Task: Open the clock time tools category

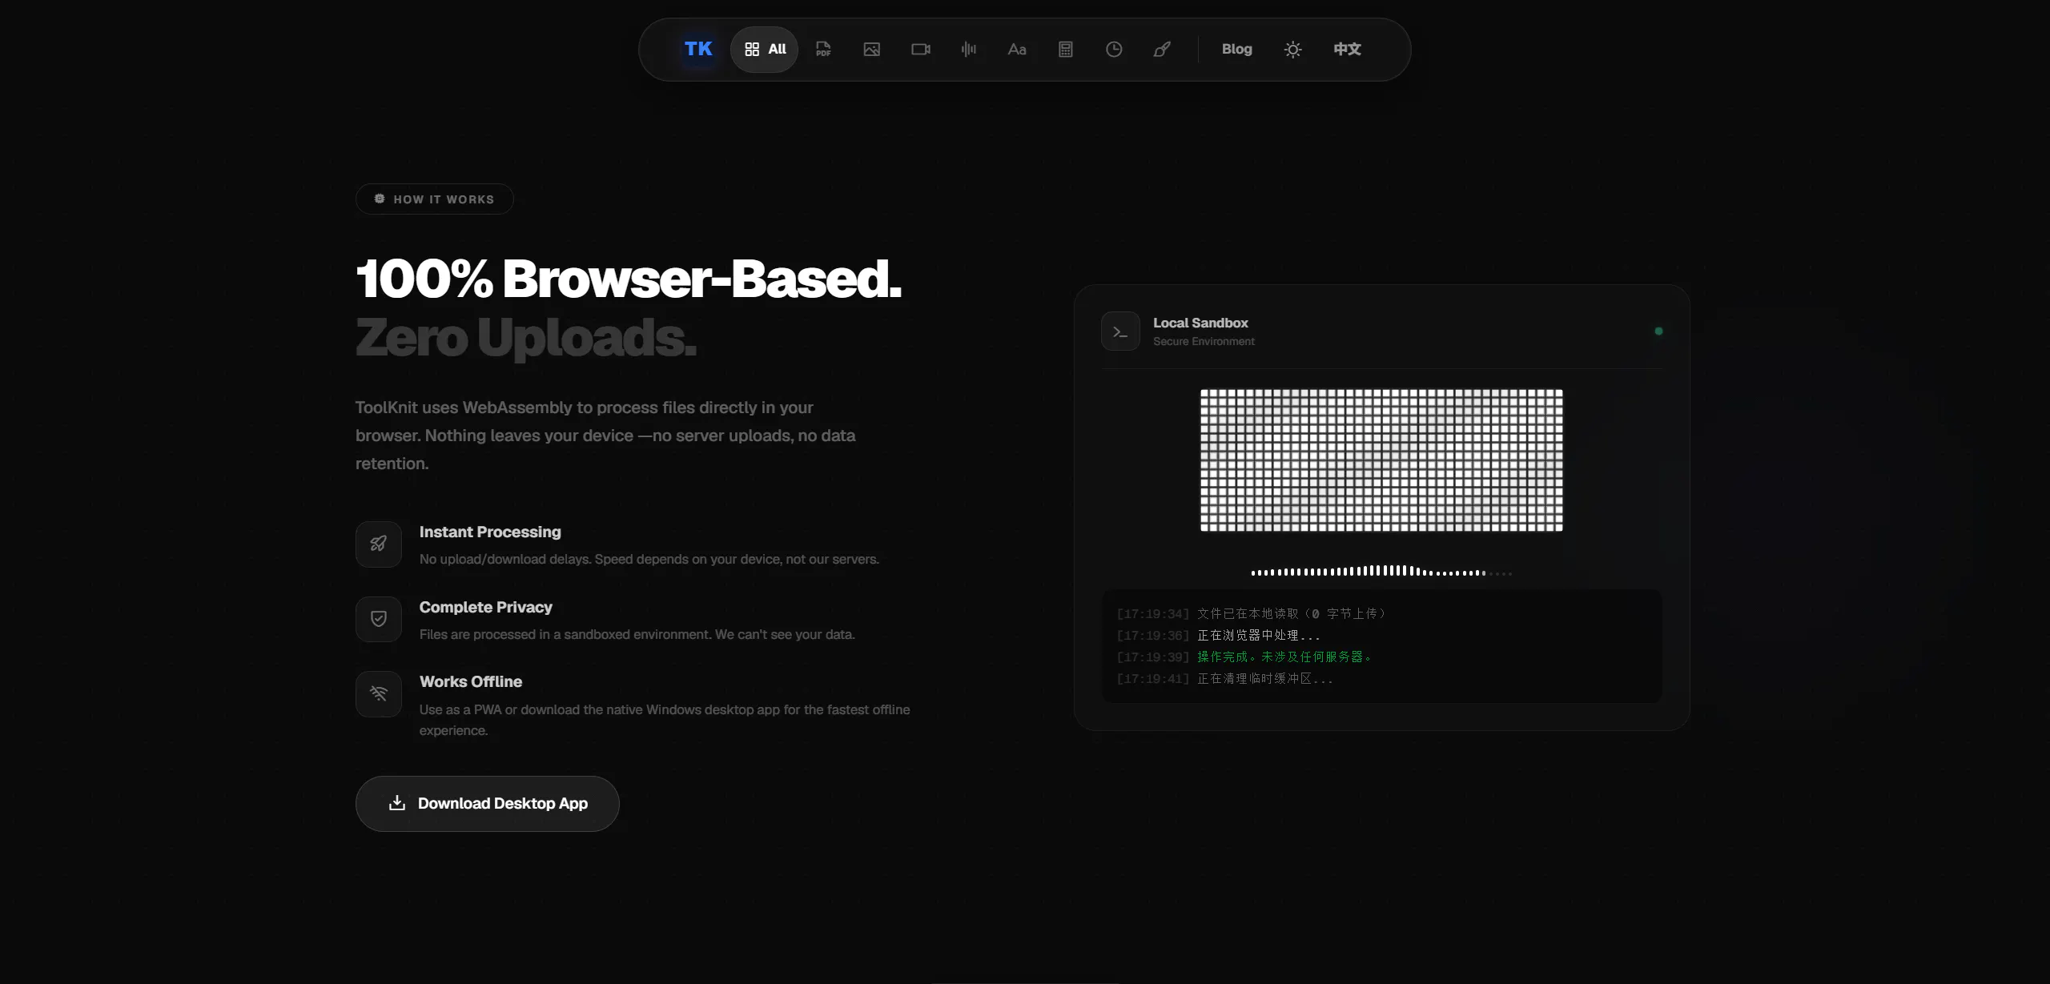Action: [1114, 49]
